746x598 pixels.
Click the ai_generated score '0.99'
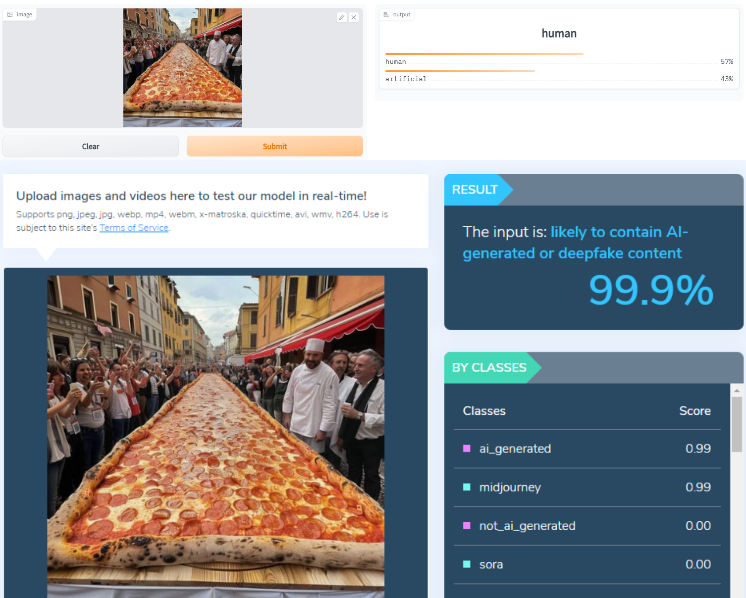pyautogui.click(x=698, y=448)
